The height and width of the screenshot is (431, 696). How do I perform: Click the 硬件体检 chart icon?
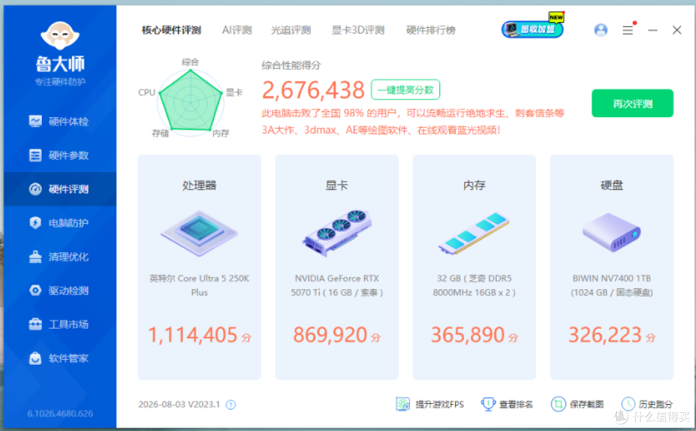(35, 121)
